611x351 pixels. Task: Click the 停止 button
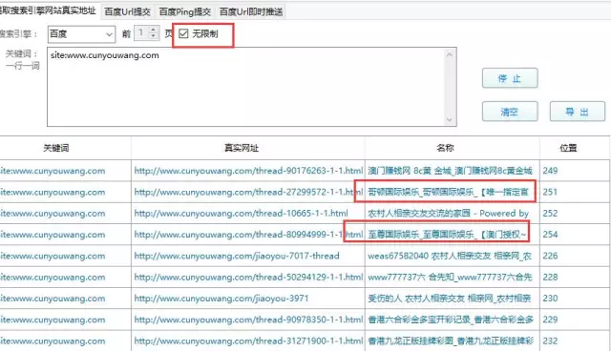tap(510, 78)
